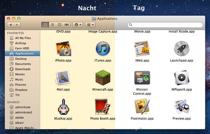Viewport: 210px width, 134px height.
Task: Open All My Files in sidebar
Action: pyautogui.click(x=22, y=38)
